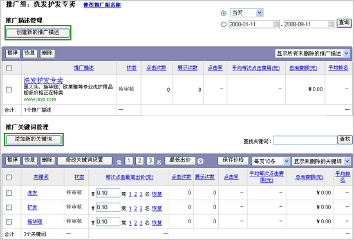Check the 施华蔻 keyword row checkbox

(x=9, y=222)
